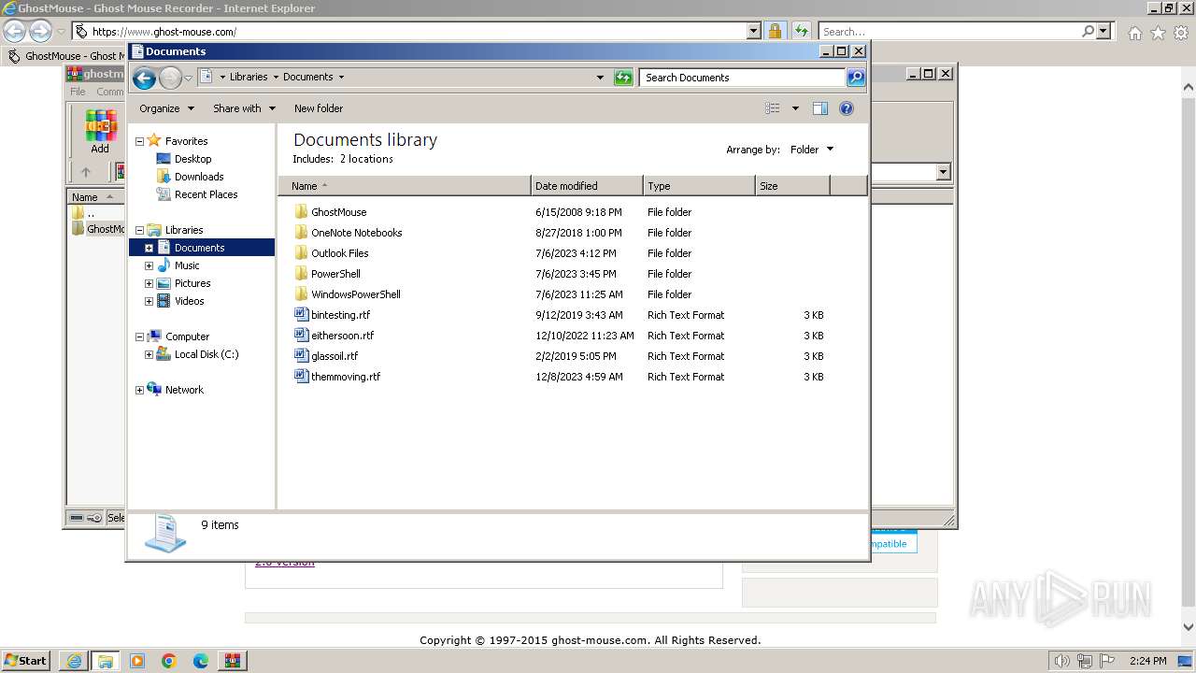1196x673 pixels.
Task: Click the Internet Explorer Home icon
Action: point(1134,33)
